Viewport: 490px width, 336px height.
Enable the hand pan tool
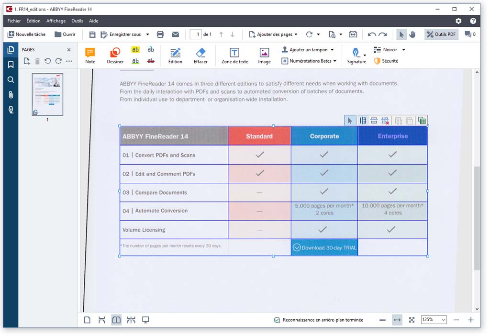tap(412, 34)
